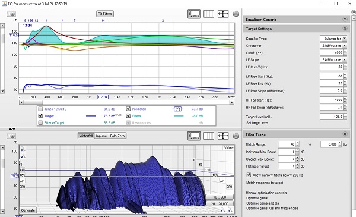Image resolution: width=356 pixels, height=217 pixels.
Task: Uncheck the Filters trace checkbox
Action: (128, 116)
